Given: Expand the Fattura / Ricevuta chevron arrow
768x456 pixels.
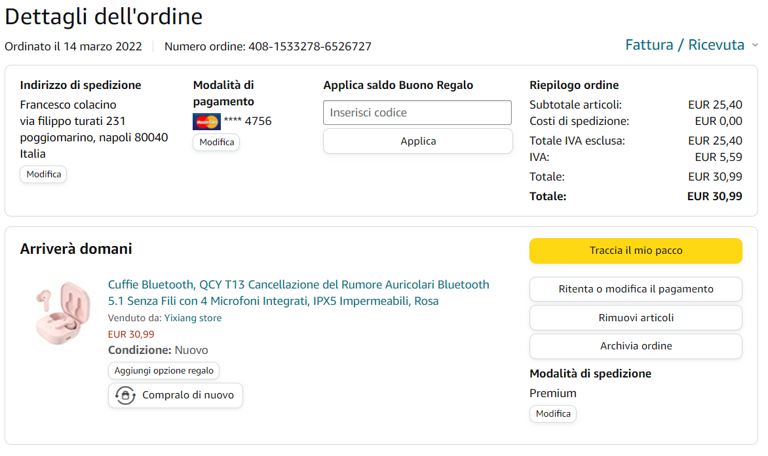Looking at the screenshot, I should [x=755, y=45].
